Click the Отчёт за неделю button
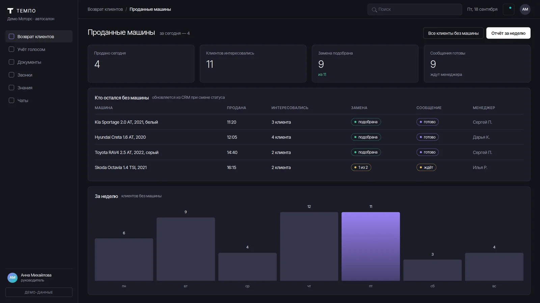The width and height of the screenshot is (540, 303). coord(508,33)
